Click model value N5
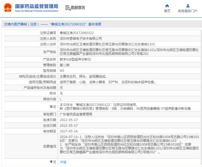202x167 pixels. click(62, 71)
